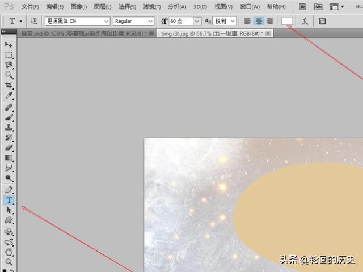Image resolution: width=363 pixels, height=272 pixels.
Task: Select the Horizontal Type tool
Action: pos(9,199)
